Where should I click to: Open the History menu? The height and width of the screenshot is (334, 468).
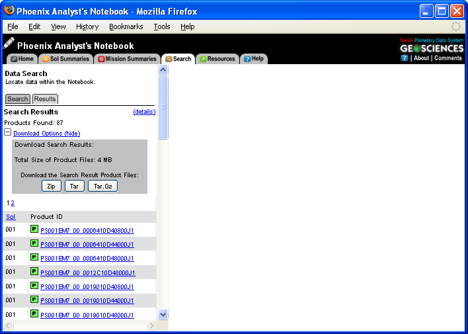[x=87, y=26]
